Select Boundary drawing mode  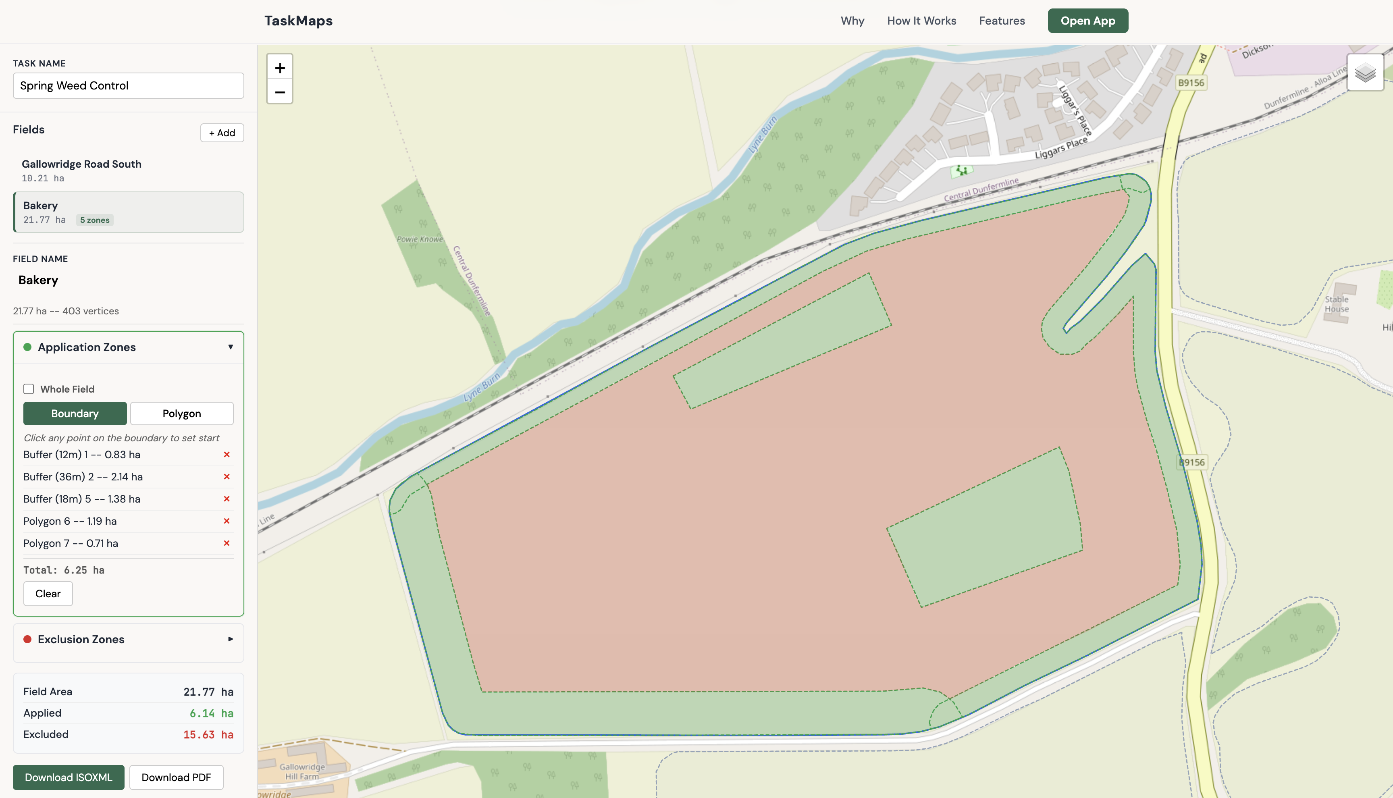click(75, 413)
